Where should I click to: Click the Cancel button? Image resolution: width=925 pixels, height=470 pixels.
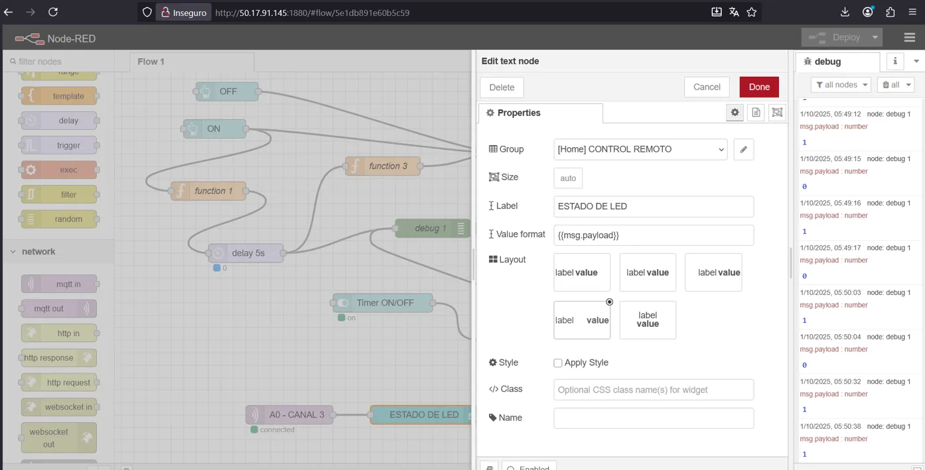[x=707, y=87]
